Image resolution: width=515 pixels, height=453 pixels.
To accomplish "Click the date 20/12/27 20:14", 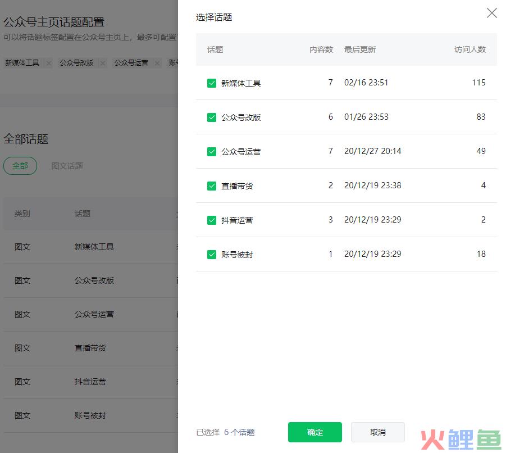I will point(373,151).
